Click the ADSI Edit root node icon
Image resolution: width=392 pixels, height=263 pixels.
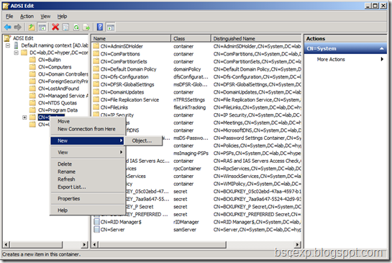pos(8,38)
